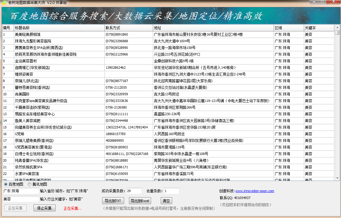
Task: Select row 迦南雅汇(华发新城店)
Action: pyautogui.click(x=168, y=68)
